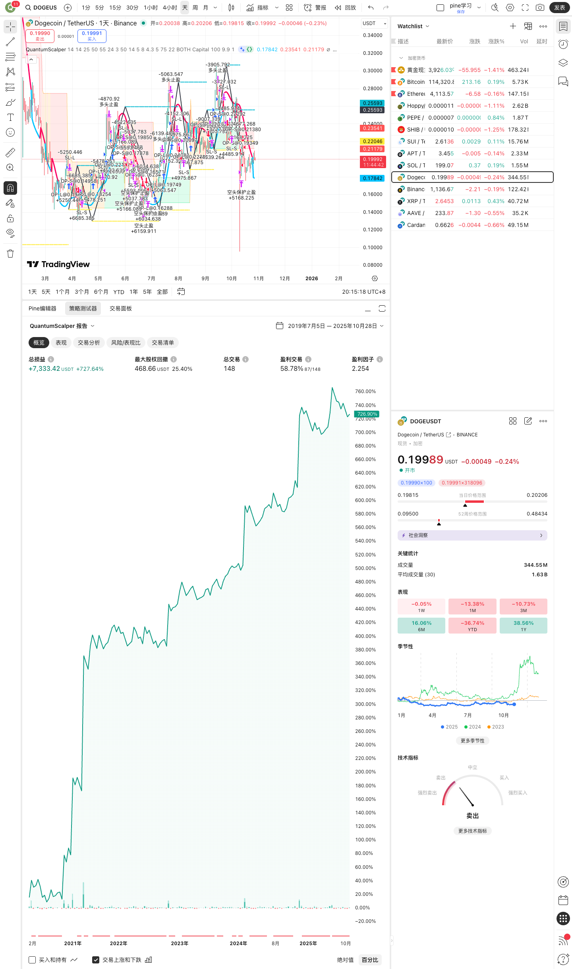Uncheck the 交易上涨和下跌 checkbox

(96, 960)
